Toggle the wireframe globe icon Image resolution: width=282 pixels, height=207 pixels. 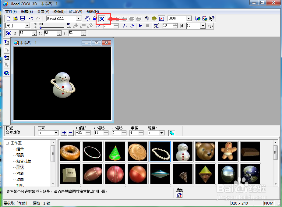coord(154,19)
